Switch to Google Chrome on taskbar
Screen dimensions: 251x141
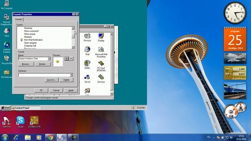pyautogui.click(x=51, y=137)
